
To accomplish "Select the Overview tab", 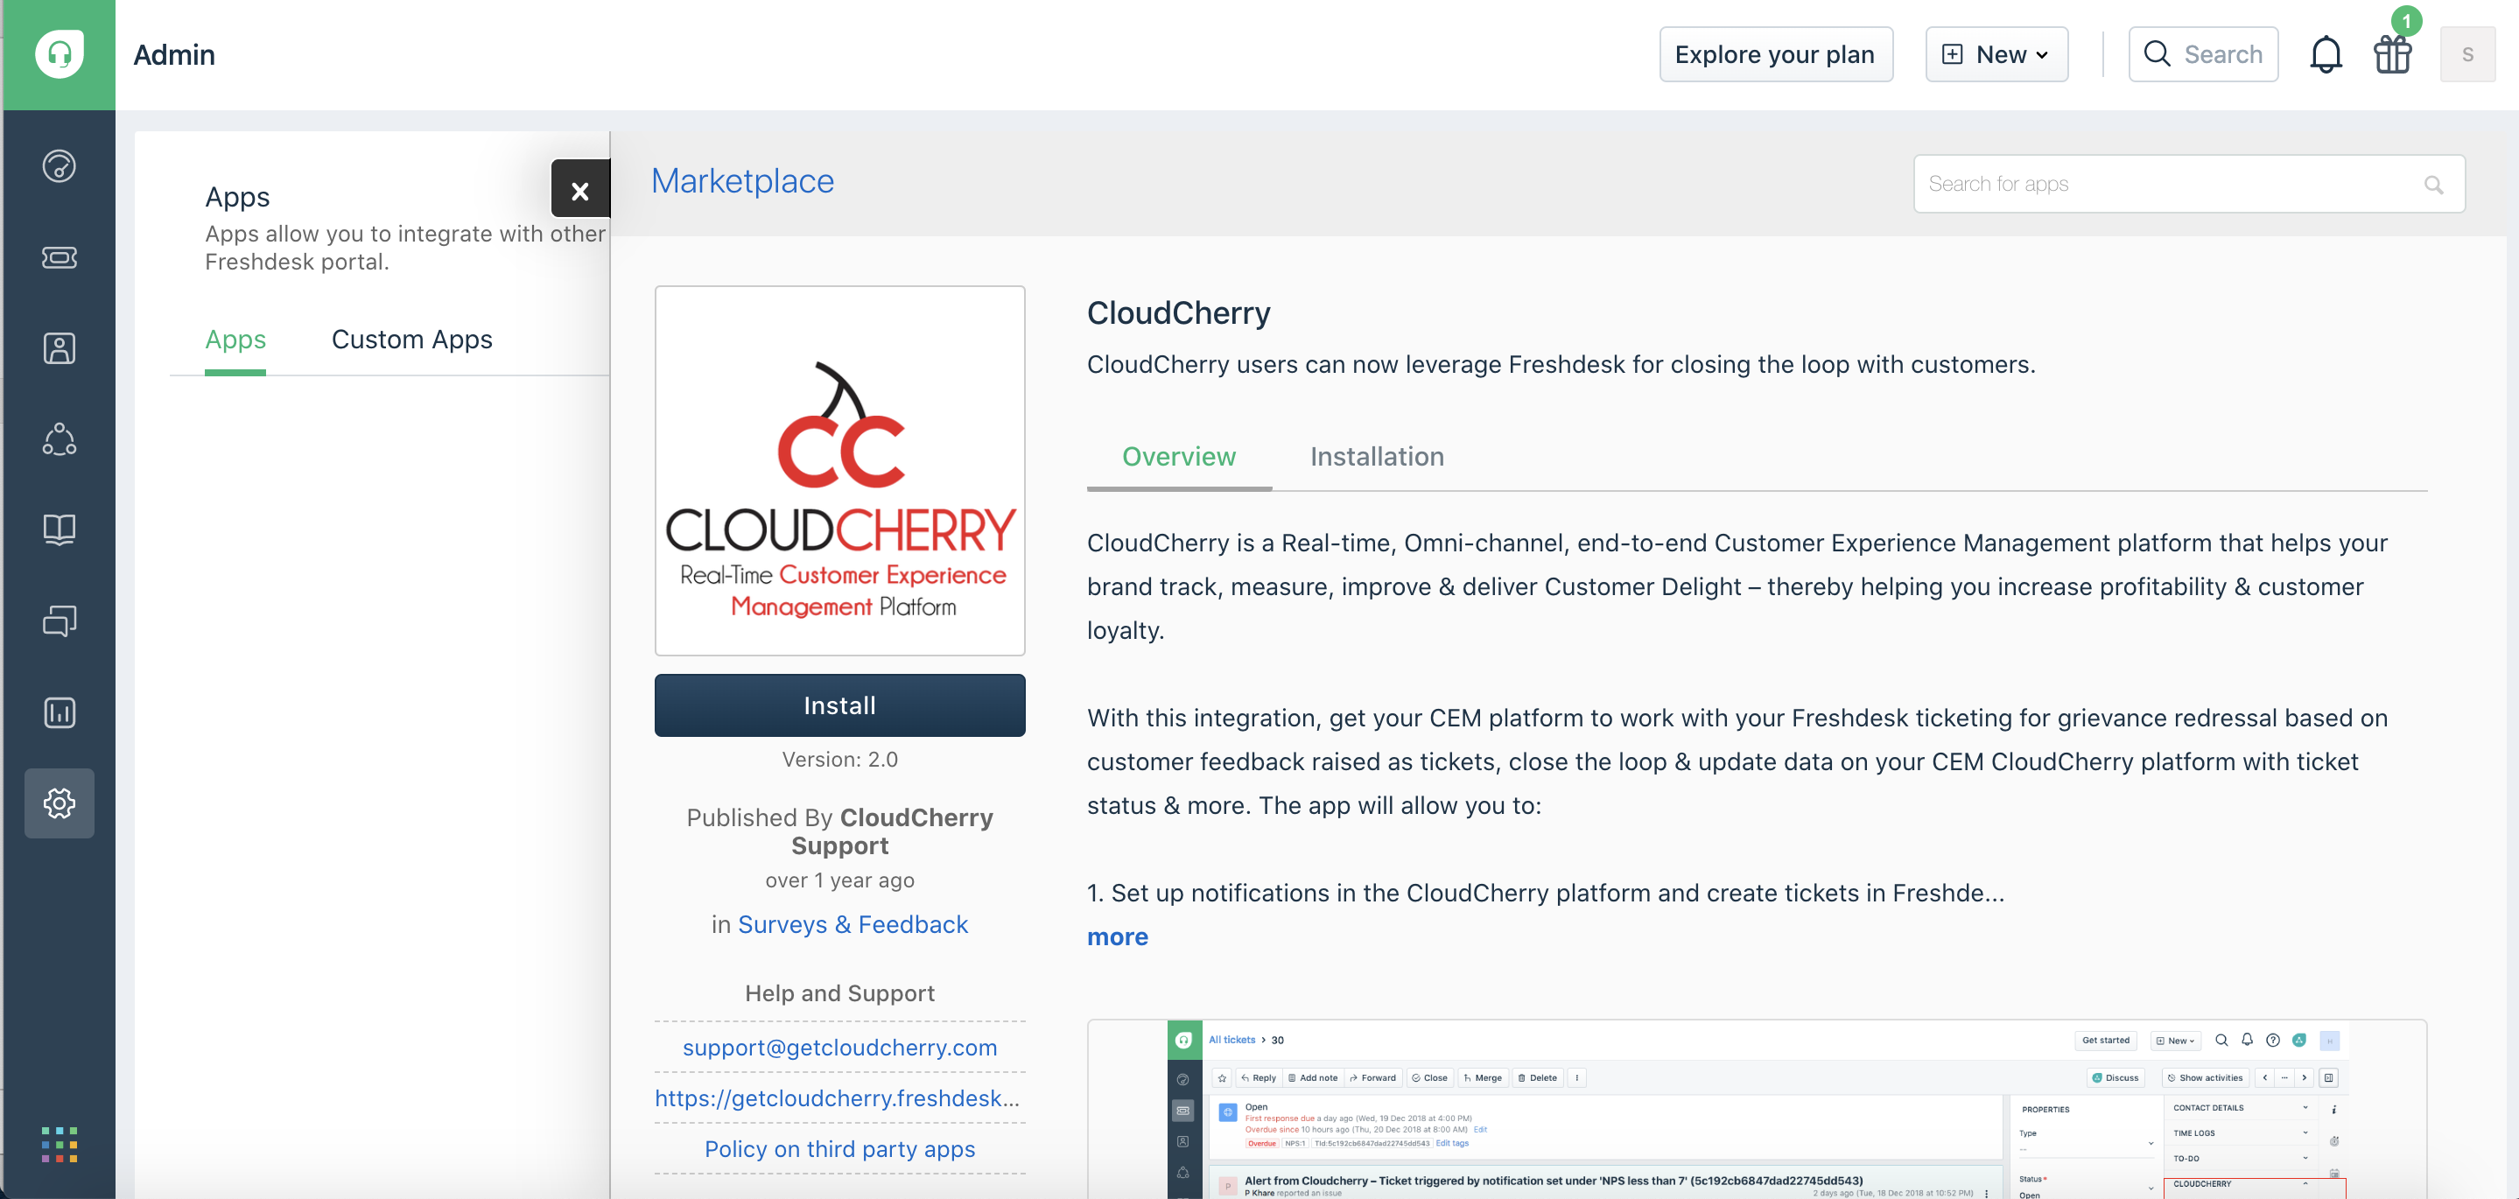I will click(x=1178, y=457).
